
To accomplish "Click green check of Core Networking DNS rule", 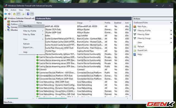I will click(x=37, y=82).
